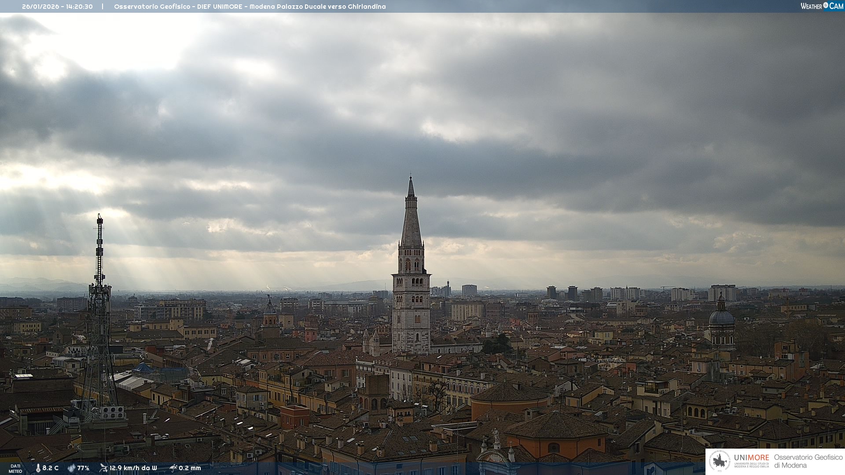Click the rain umbrella precipitation icon
The image size is (845, 475).
pyautogui.click(x=173, y=468)
